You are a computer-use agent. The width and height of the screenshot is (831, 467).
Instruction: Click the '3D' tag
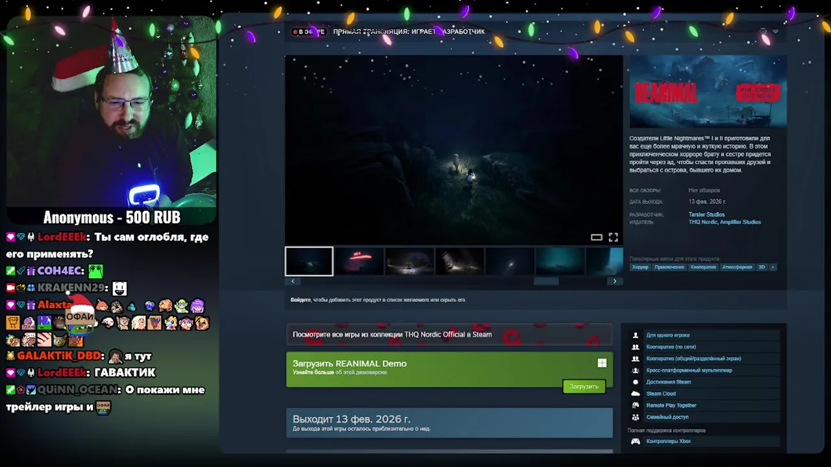point(762,267)
